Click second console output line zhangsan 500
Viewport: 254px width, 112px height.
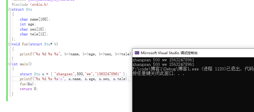[163, 64]
